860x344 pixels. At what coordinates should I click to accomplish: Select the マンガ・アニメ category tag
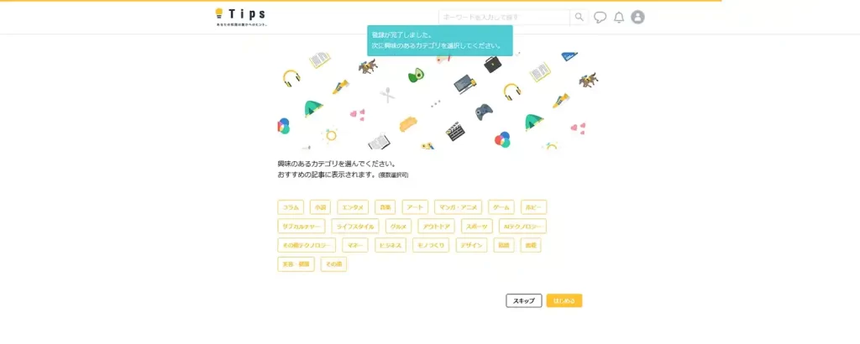458,207
